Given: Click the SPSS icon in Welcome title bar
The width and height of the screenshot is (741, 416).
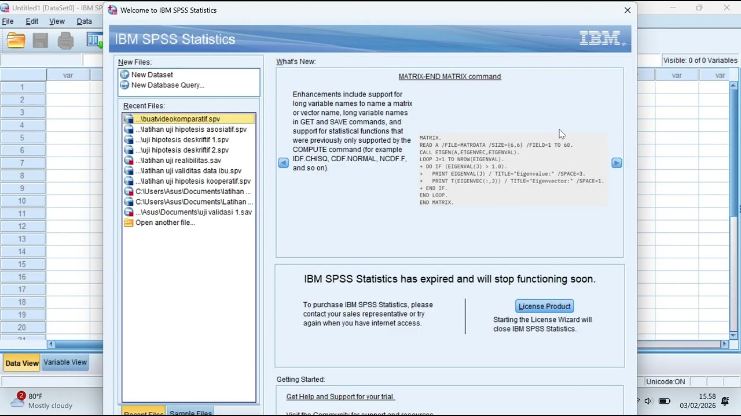Looking at the screenshot, I should [x=112, y=10].
